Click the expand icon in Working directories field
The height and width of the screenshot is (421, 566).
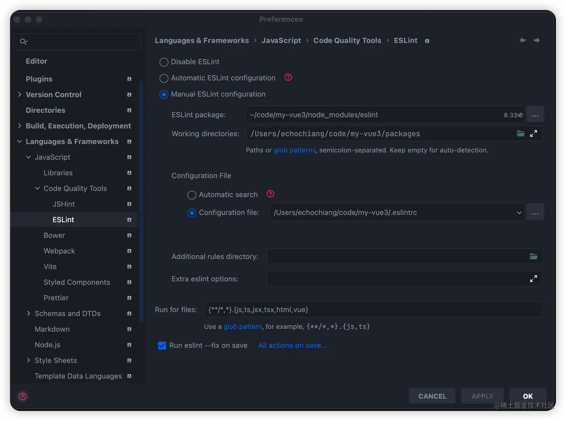[533, 134]
